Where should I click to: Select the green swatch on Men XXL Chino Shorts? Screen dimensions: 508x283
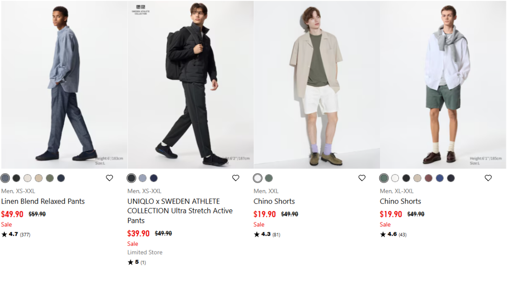[269, 178]
